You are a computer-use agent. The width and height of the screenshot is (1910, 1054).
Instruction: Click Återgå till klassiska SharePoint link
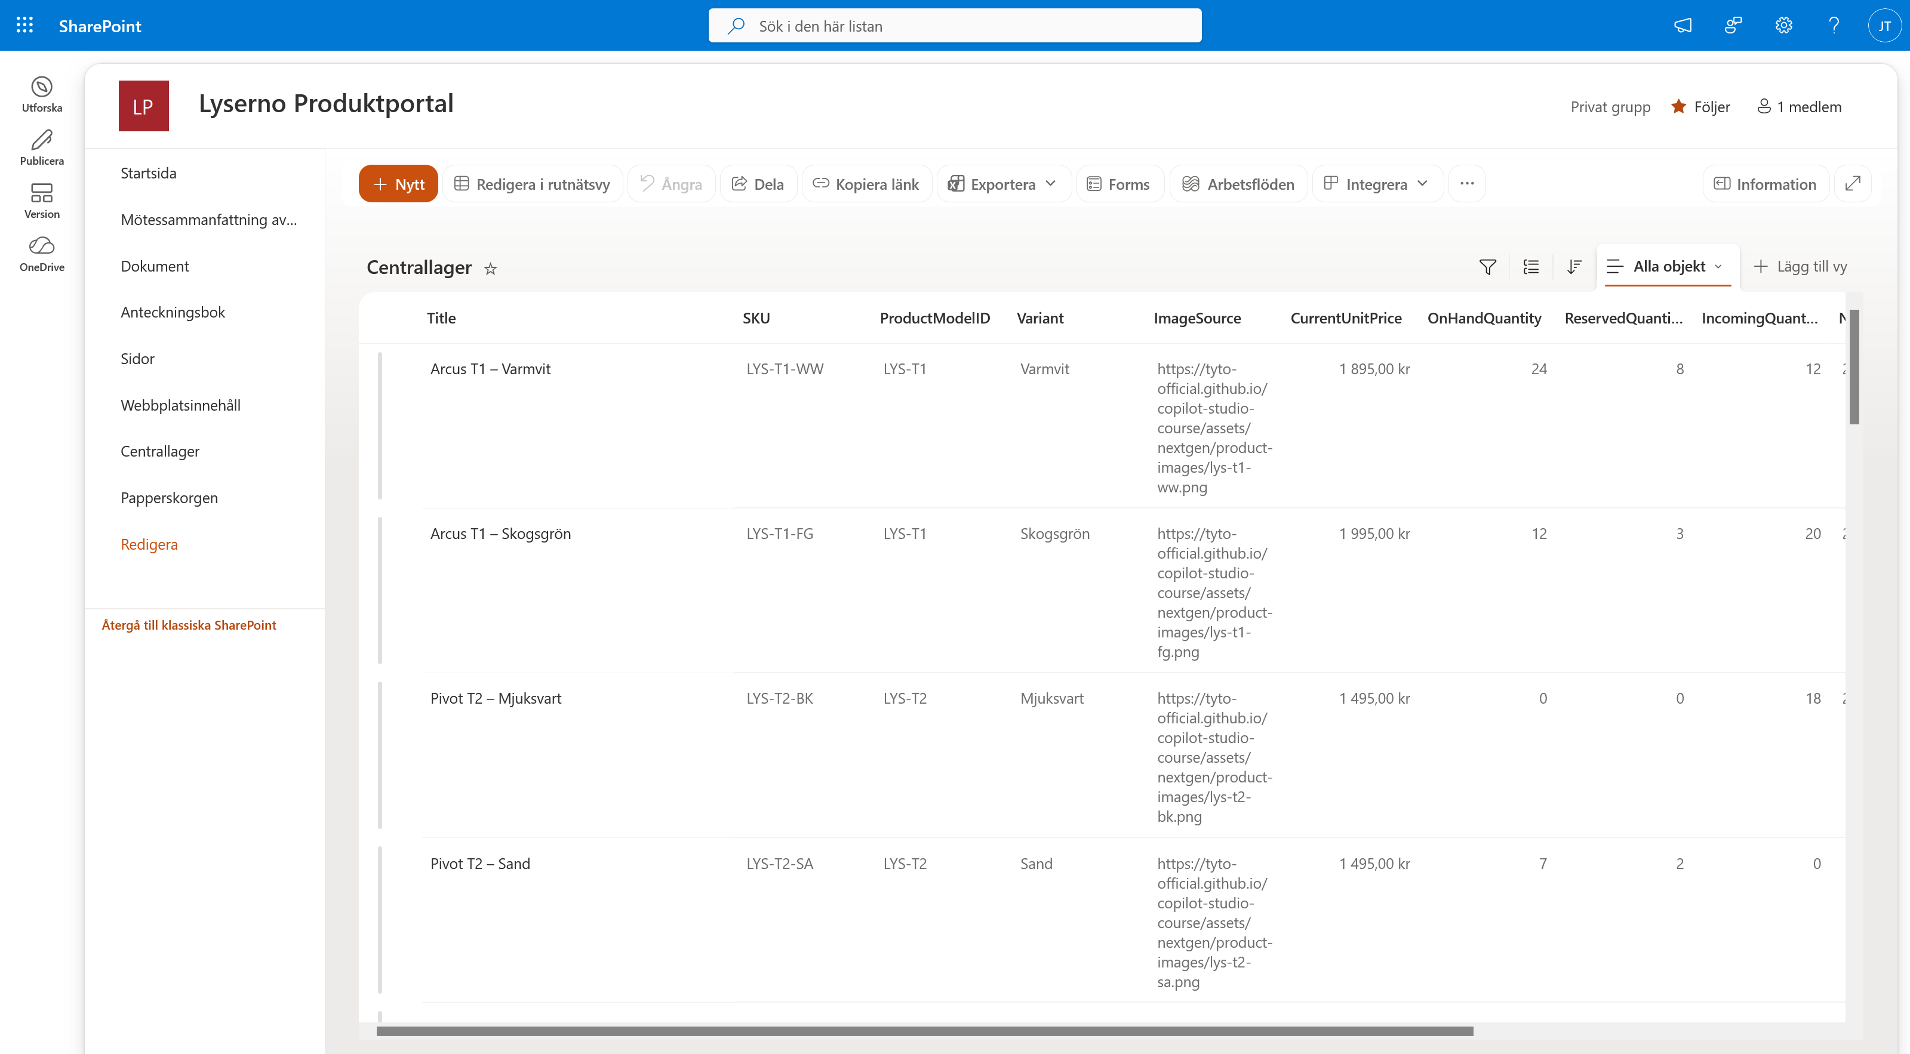tap(188, 625)
